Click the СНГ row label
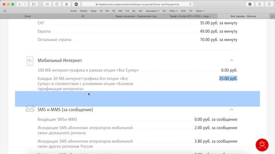 tap(41, 23)
